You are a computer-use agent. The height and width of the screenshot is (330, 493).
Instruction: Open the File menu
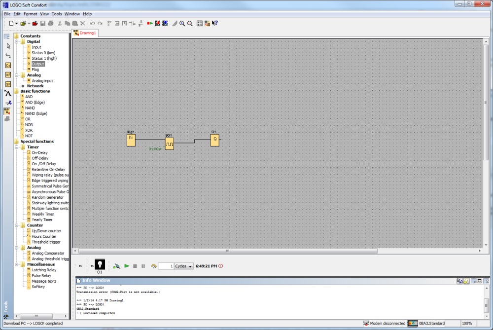click(x=7, y=14)
